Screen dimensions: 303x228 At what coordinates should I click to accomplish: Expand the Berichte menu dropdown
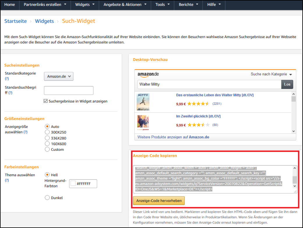point(188,5)
